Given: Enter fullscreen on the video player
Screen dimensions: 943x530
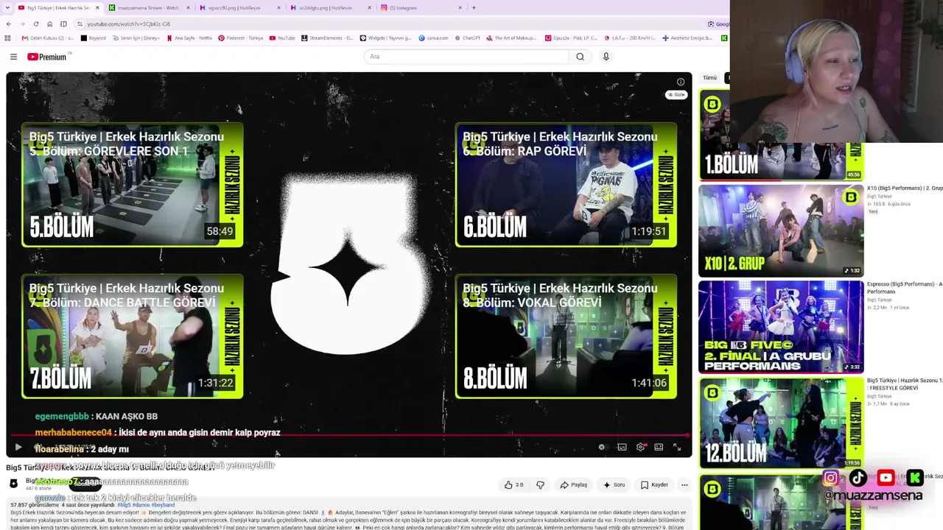Looking at the screenshot, I should coord(677,447).
